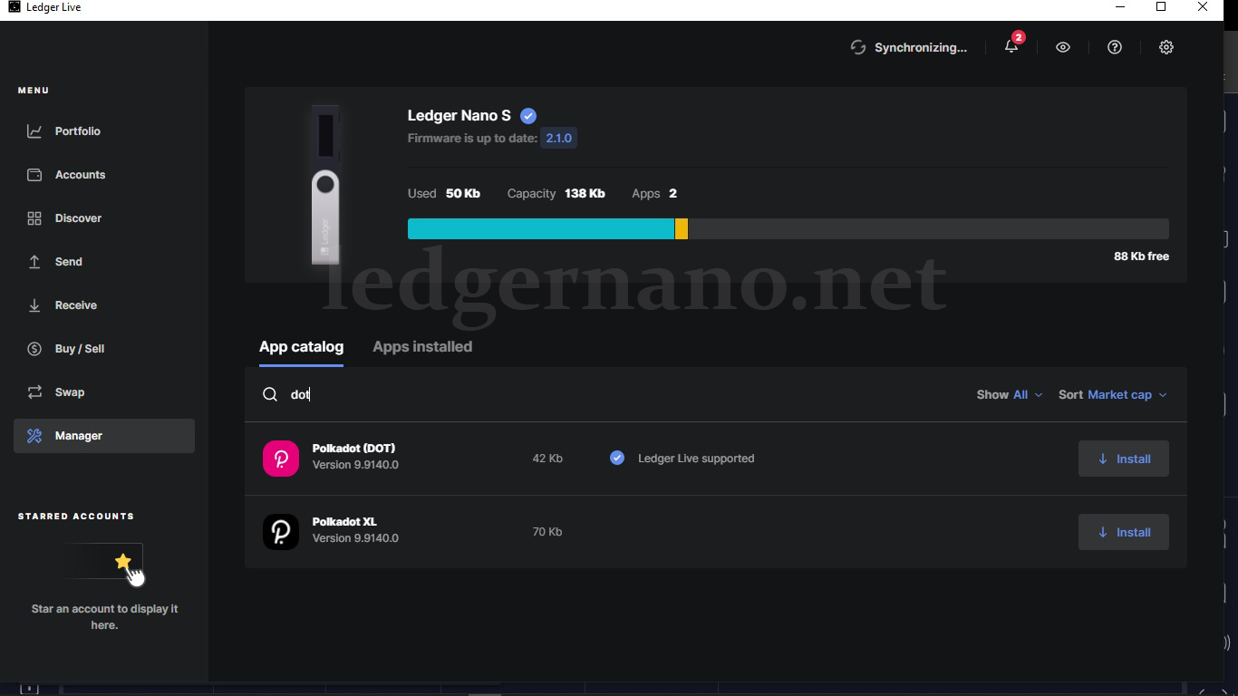Click the star icon under Starred Accounts
This screenshot has width=1238, height=696.
(123, 562)
